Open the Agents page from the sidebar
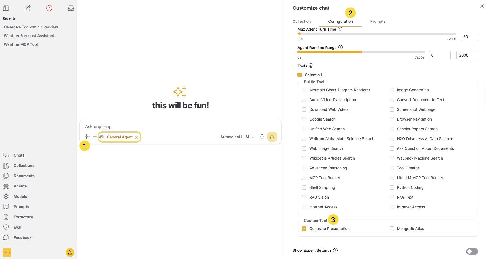486x259 pixels. [x=20, y=186]
